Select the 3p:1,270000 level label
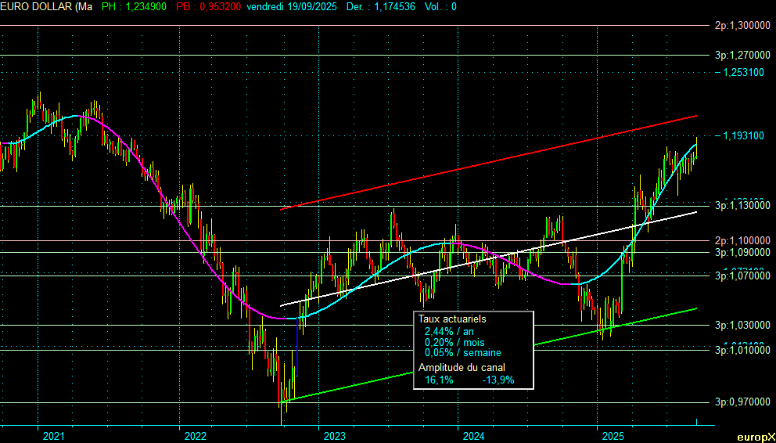The width and height of the screenshot is (776, 443). [742, 56]
